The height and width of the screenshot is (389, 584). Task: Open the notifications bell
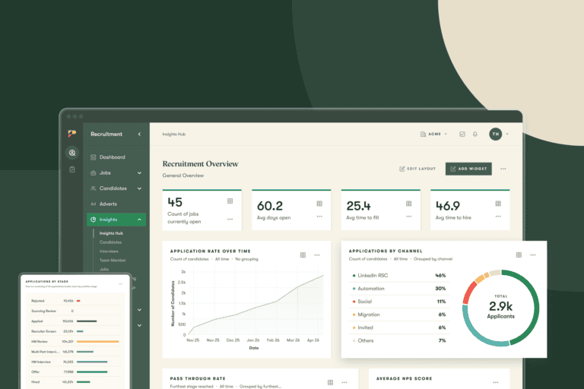474,134
